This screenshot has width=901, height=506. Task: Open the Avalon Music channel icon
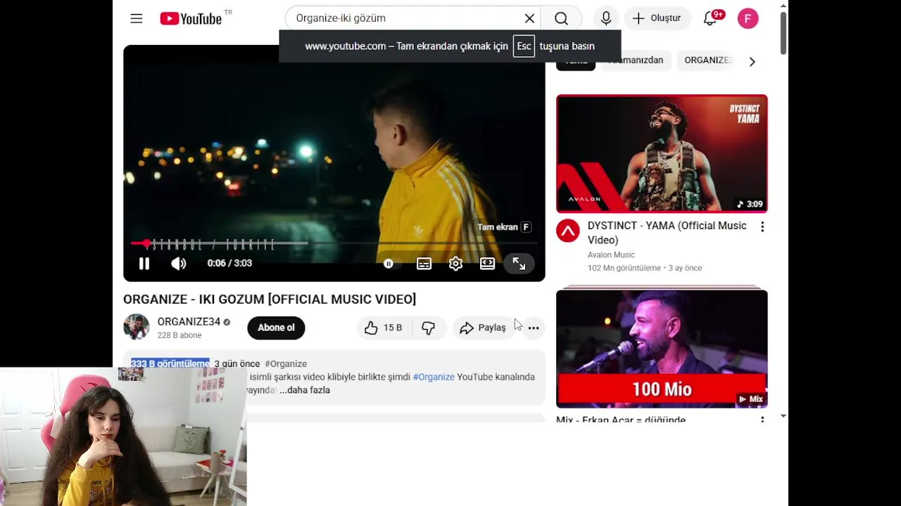click(x=568, y=231)
